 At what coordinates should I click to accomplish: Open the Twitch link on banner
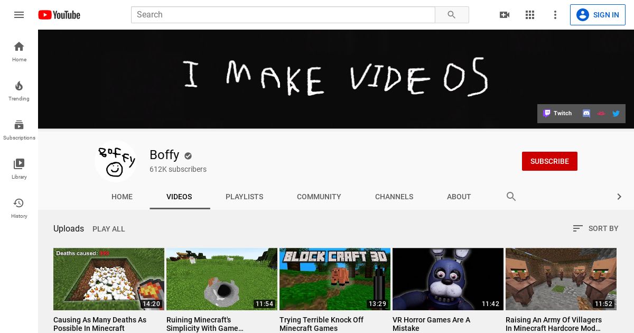click(558, 113)
